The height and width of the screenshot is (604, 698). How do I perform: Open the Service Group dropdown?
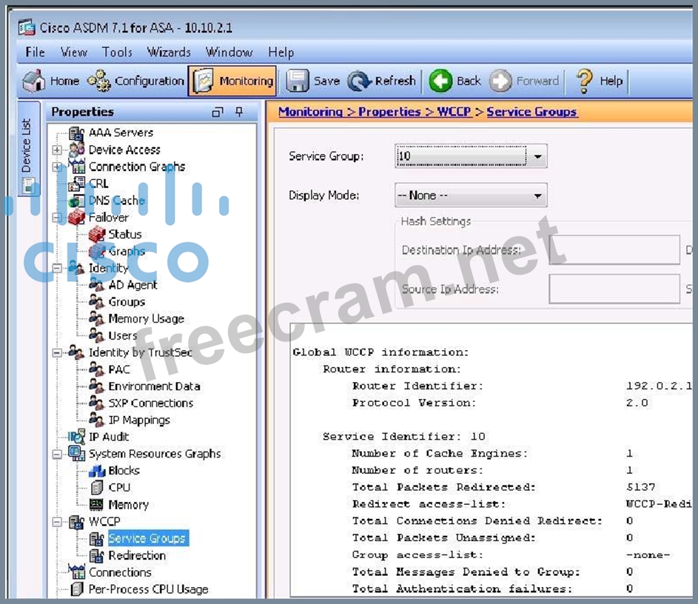(537, 157)
